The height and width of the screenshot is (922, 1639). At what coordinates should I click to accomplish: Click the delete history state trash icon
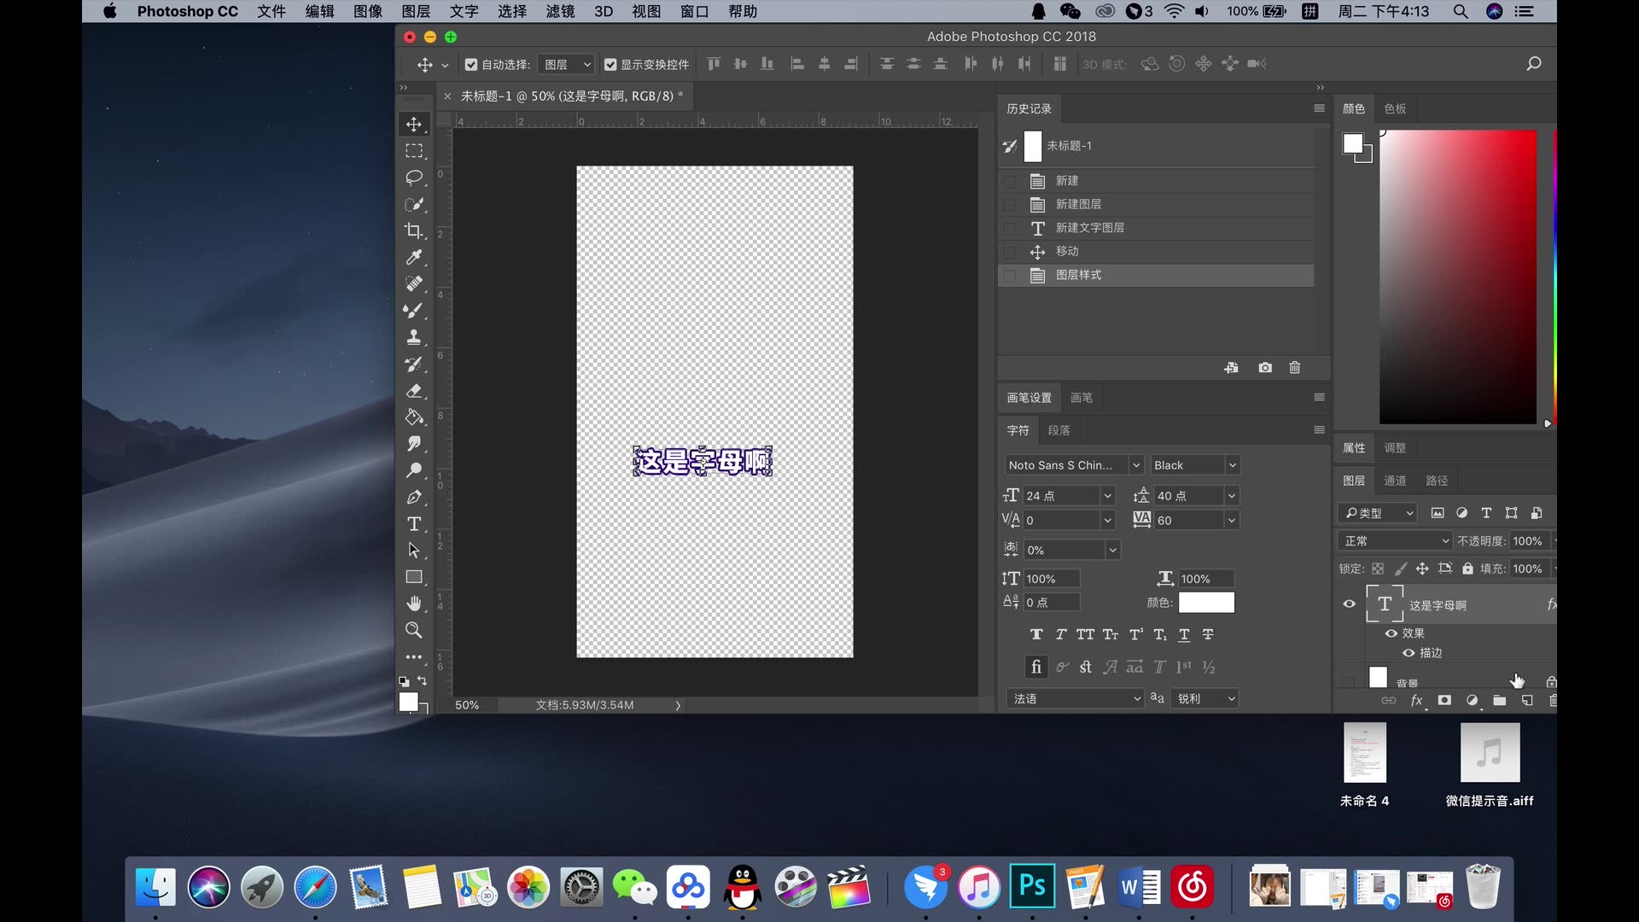[x=1294, y=367]
